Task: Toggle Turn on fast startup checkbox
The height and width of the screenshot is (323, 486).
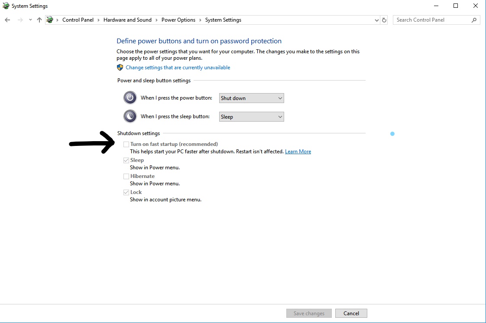Action: coord(126,144)
